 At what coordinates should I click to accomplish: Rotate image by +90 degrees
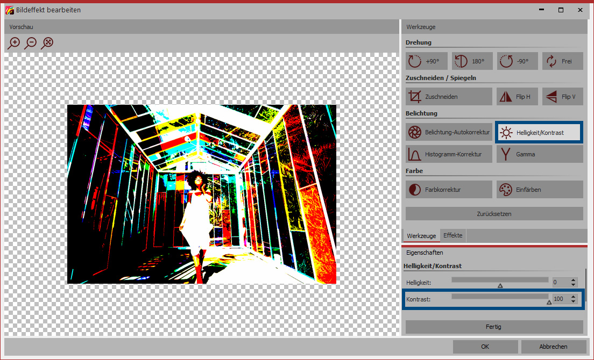(x=426, y=61)
